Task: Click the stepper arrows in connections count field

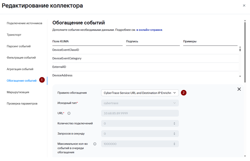Action: [174, 123]
